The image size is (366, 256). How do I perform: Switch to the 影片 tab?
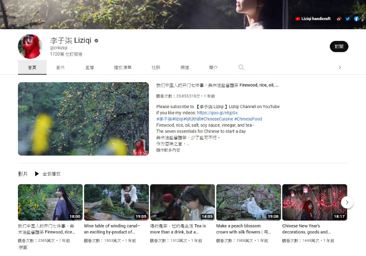60,68
